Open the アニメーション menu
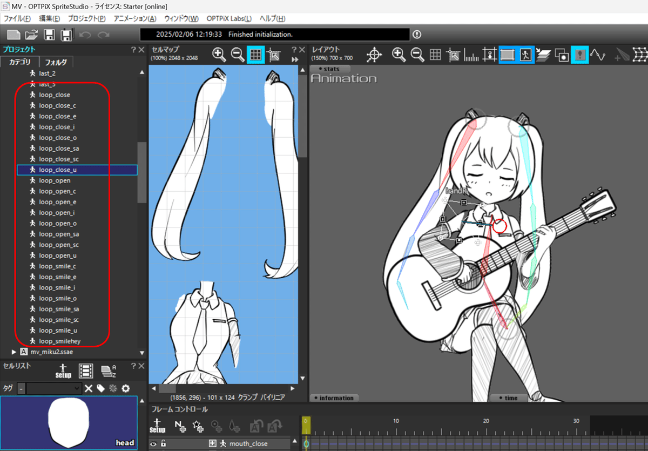This screenshot has width=648, height=451. [x=136, y=18]
